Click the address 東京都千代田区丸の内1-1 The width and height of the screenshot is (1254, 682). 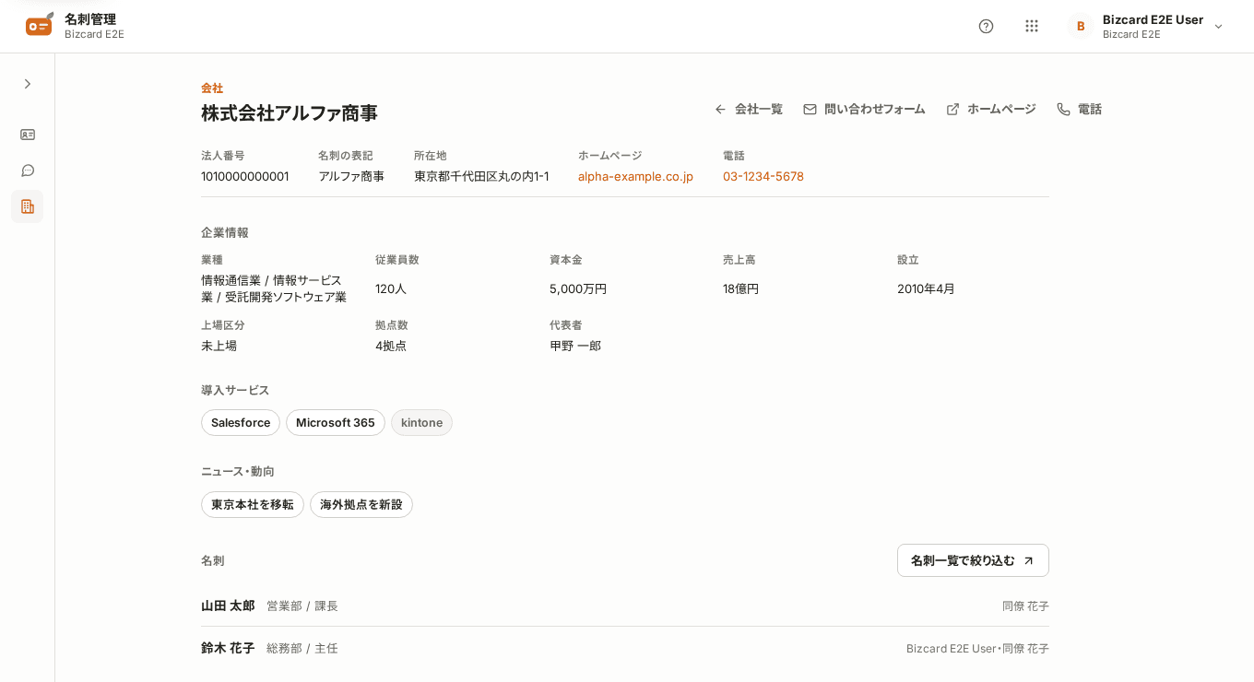(481, 176)
